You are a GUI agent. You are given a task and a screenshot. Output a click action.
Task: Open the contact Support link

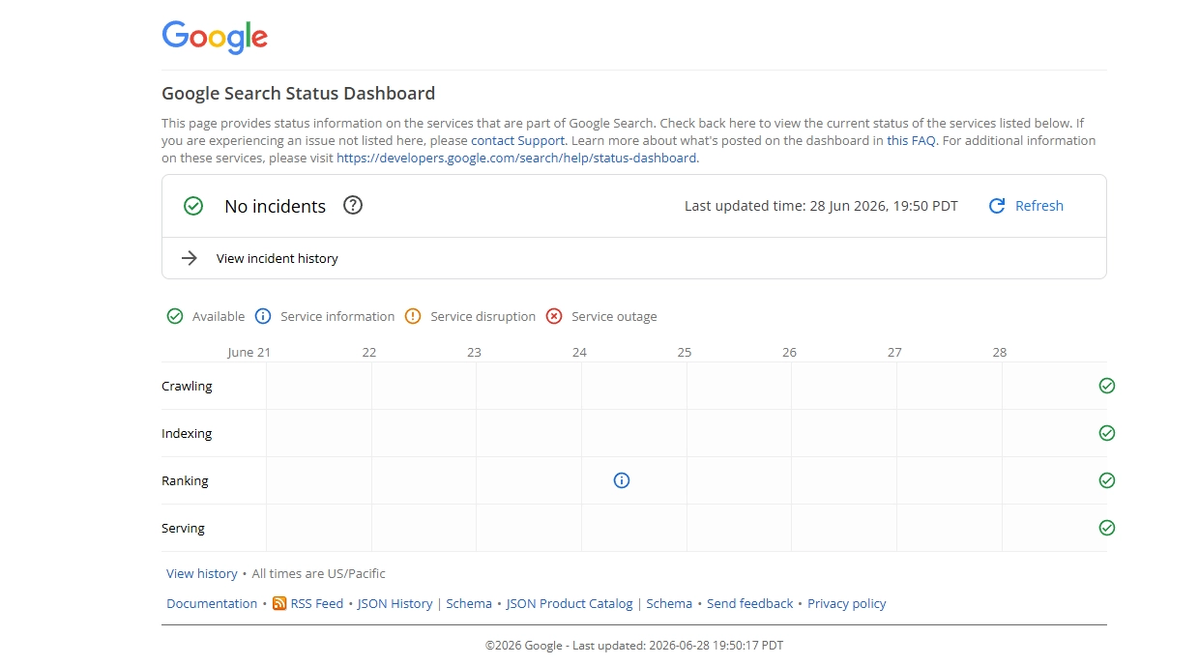pyautogui.click(x=517, y=140)
